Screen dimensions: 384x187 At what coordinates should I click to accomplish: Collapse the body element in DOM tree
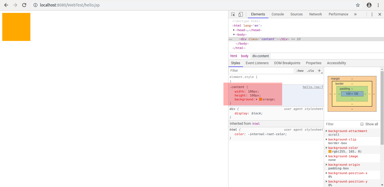pyautogui.click(x=234, y=34)
